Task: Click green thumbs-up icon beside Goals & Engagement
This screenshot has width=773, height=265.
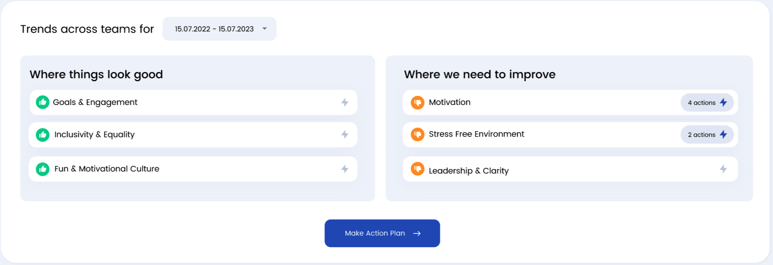Action: pyautogui.click(x=43, y=102)
